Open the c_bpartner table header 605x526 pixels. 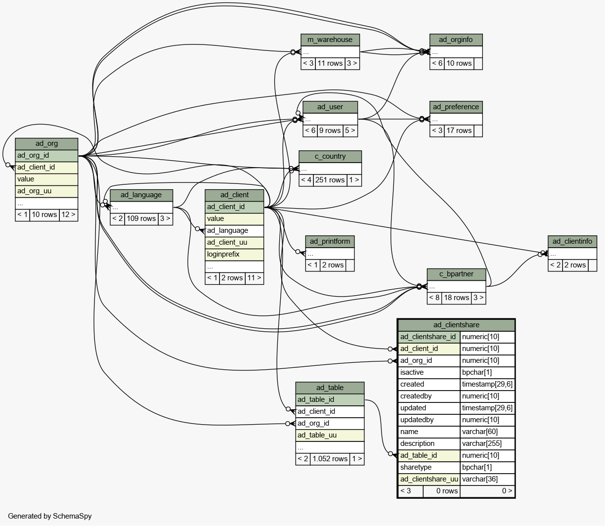pyautogui.click(x=456, y=274)
